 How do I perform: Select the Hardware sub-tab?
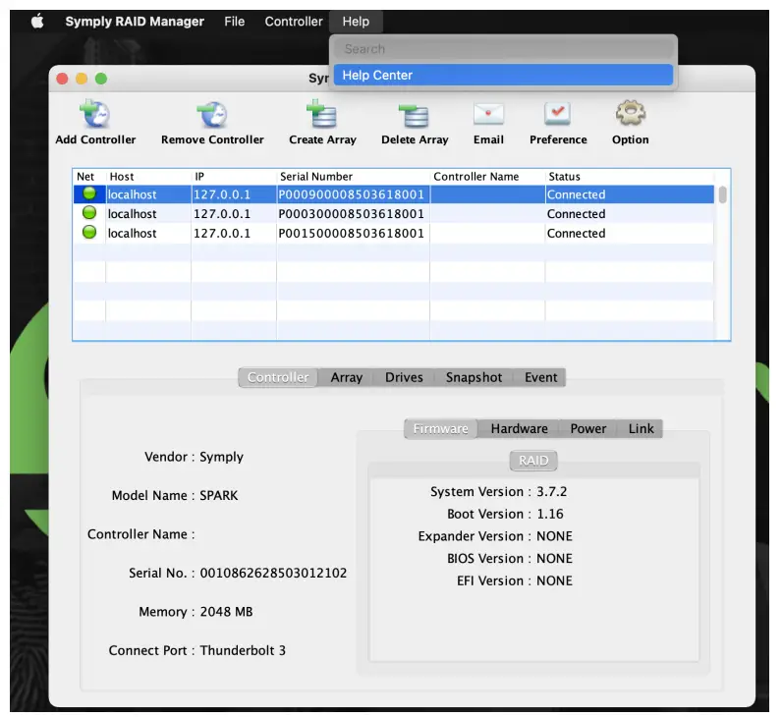point(519,429)
